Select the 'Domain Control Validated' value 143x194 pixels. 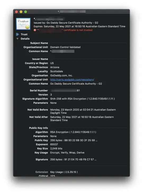pos(65,47)
